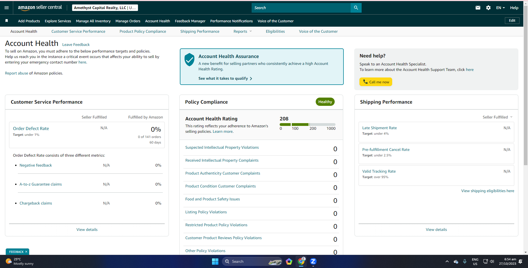The image size is (528, 268).
Task: Open Manage All Inventory menu item
Action: click(x=93, y=21)
